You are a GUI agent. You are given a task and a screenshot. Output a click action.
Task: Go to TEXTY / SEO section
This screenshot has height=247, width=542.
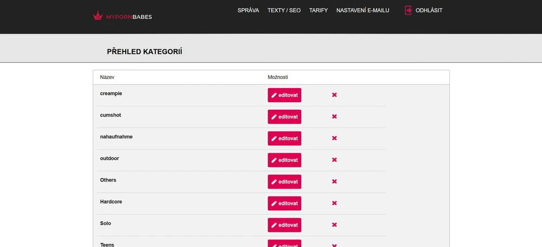tap(284, 10)
